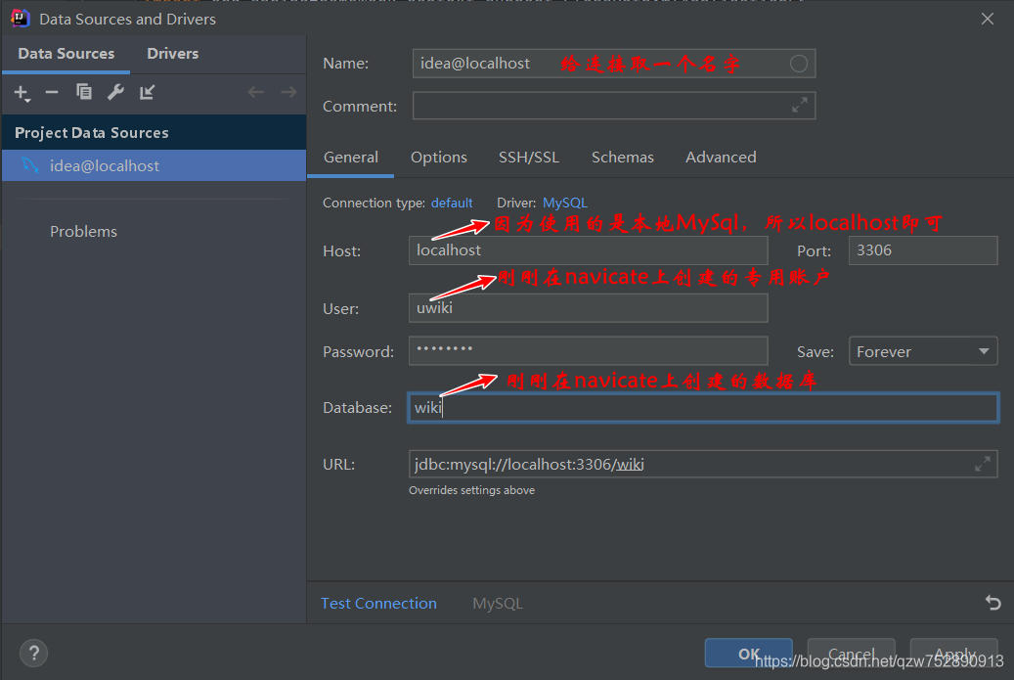The image size is (1014, 680).
Task: Duplicate the selected data source
Action: coord(83,92)
